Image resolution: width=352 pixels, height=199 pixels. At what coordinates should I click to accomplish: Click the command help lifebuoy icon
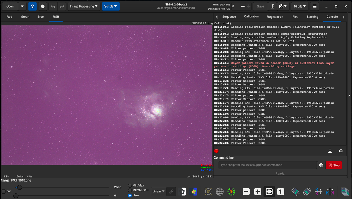click(x=321, y=165)
